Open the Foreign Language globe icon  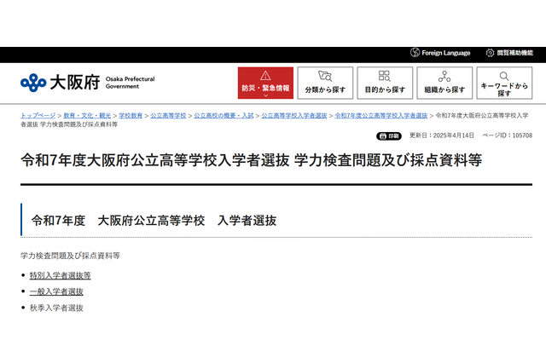[415, 53]
